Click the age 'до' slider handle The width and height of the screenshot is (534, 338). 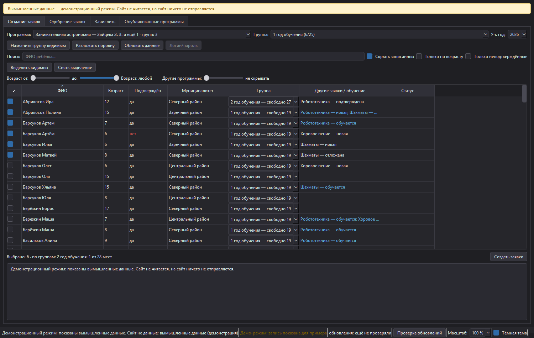coord(116,78)
